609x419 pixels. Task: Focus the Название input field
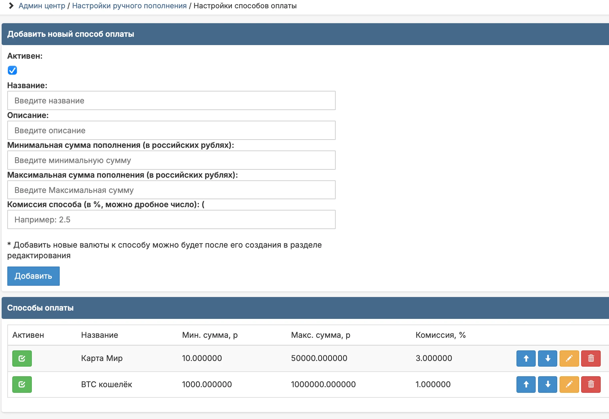click(171, 100)
